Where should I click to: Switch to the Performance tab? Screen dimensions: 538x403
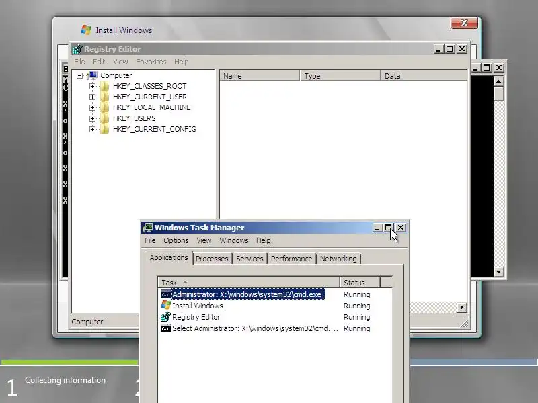click(x=292, y=259)
